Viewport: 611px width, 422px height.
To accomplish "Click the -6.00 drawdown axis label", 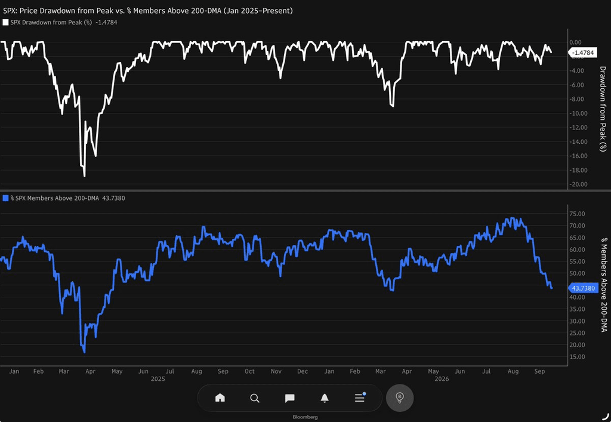I will click(x=577, y=85).
